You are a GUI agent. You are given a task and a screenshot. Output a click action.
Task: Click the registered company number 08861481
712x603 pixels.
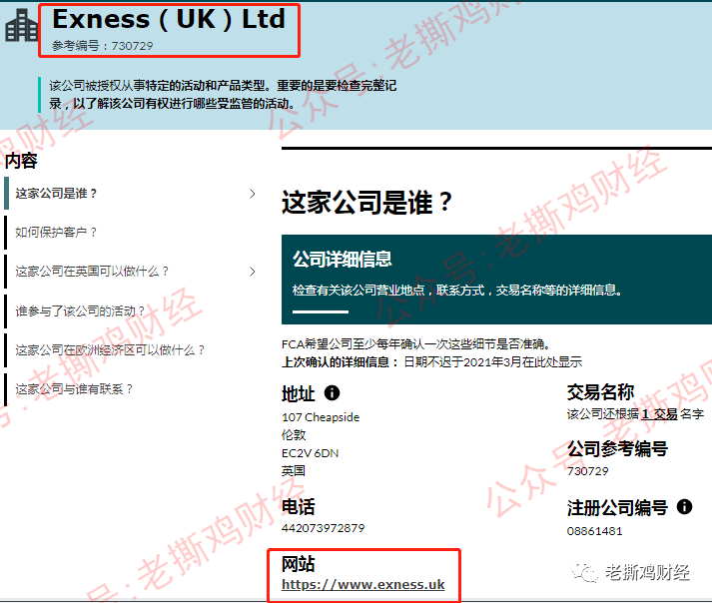pyautogui.click(x=594, y=531)
